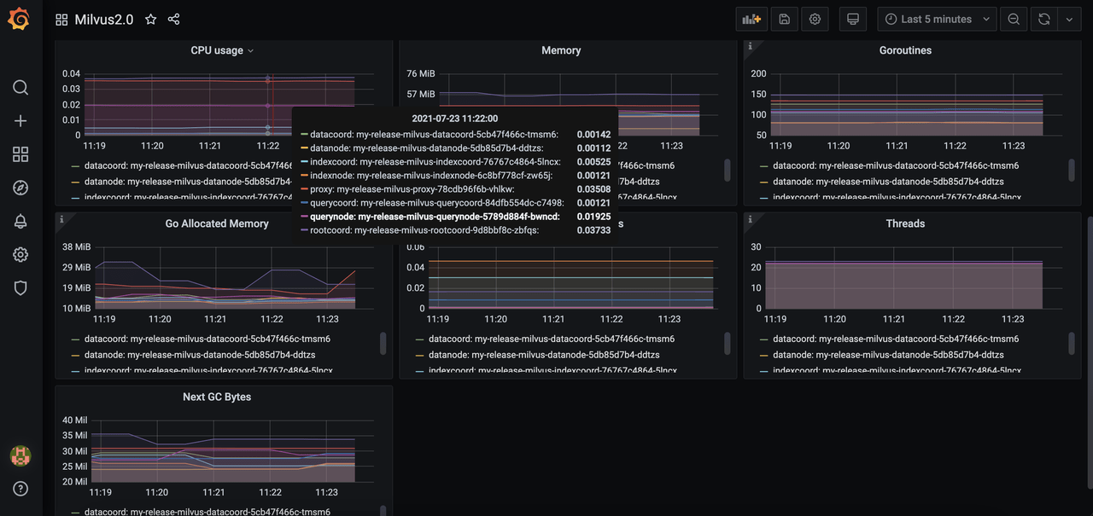The height and width of the screenshot is (516, 1093).
Task: Open Explore from the left sidebar
Action: (20, 187)
